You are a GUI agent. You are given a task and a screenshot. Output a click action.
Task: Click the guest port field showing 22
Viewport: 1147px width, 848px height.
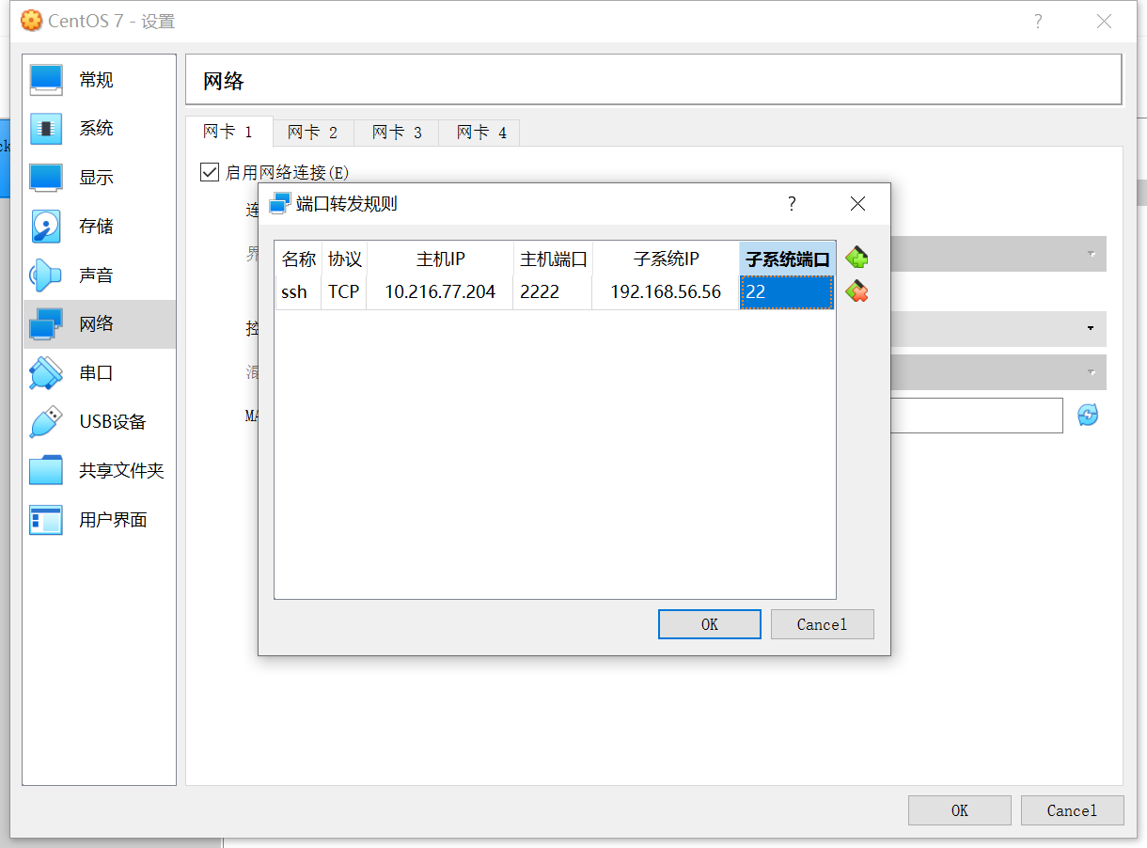click(787, 292)
